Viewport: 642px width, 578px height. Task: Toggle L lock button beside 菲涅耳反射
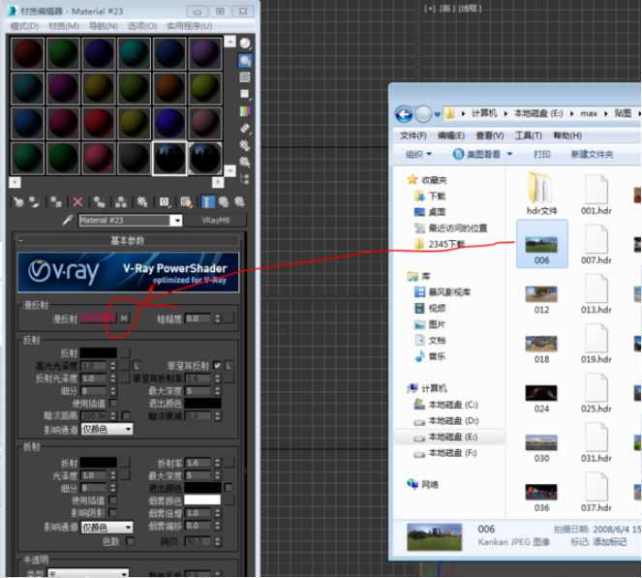tap(229, 366)
